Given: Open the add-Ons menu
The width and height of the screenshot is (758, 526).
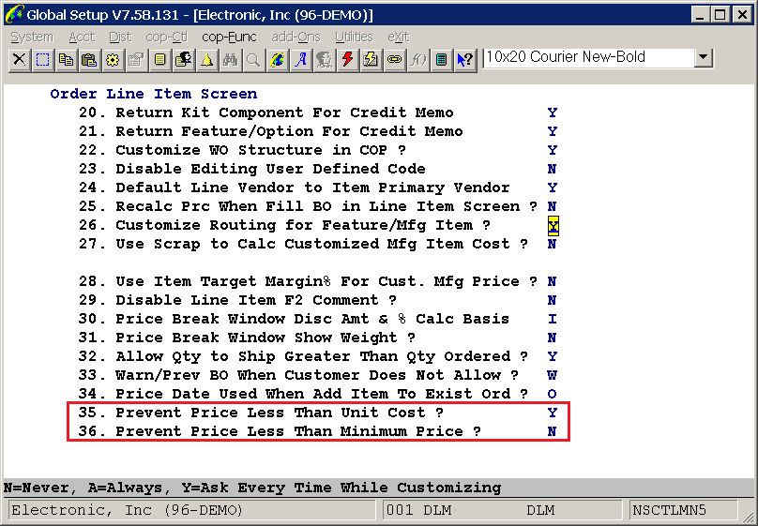Looking at the screenshot, I should [x=296, y=38].
